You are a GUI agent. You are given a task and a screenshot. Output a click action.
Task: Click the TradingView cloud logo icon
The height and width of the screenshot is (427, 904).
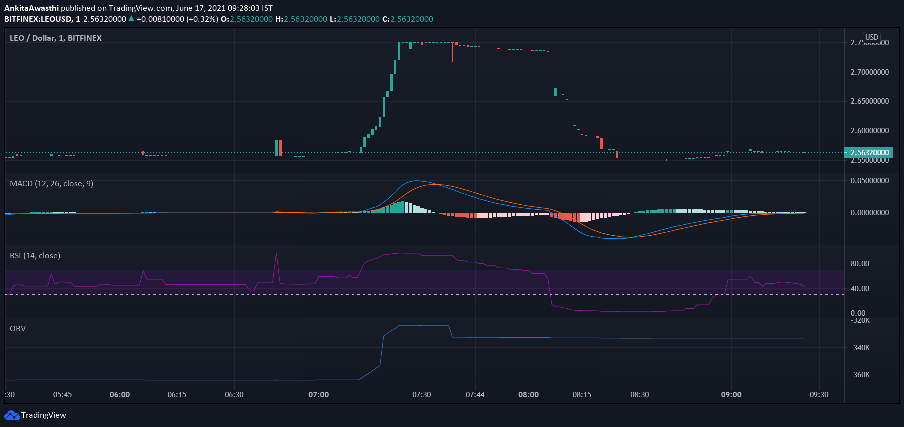[x=12, y=415]
